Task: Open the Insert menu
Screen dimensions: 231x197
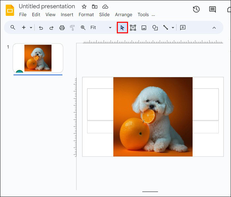Action: (x=67, y=15)
